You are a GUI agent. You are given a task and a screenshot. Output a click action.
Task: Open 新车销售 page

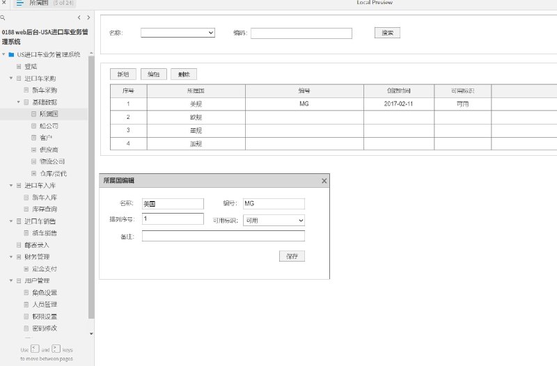coord(45,233)
